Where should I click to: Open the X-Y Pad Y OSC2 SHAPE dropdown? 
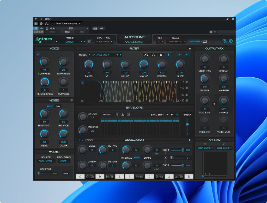pos(224,148)
